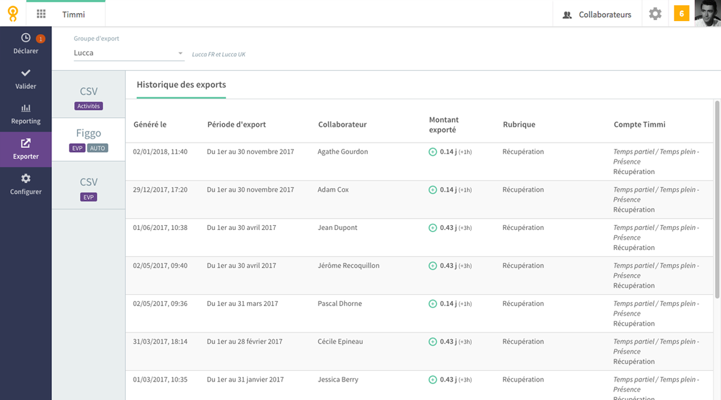
Task: Click the Lucca logo icon
Action: 13,13
